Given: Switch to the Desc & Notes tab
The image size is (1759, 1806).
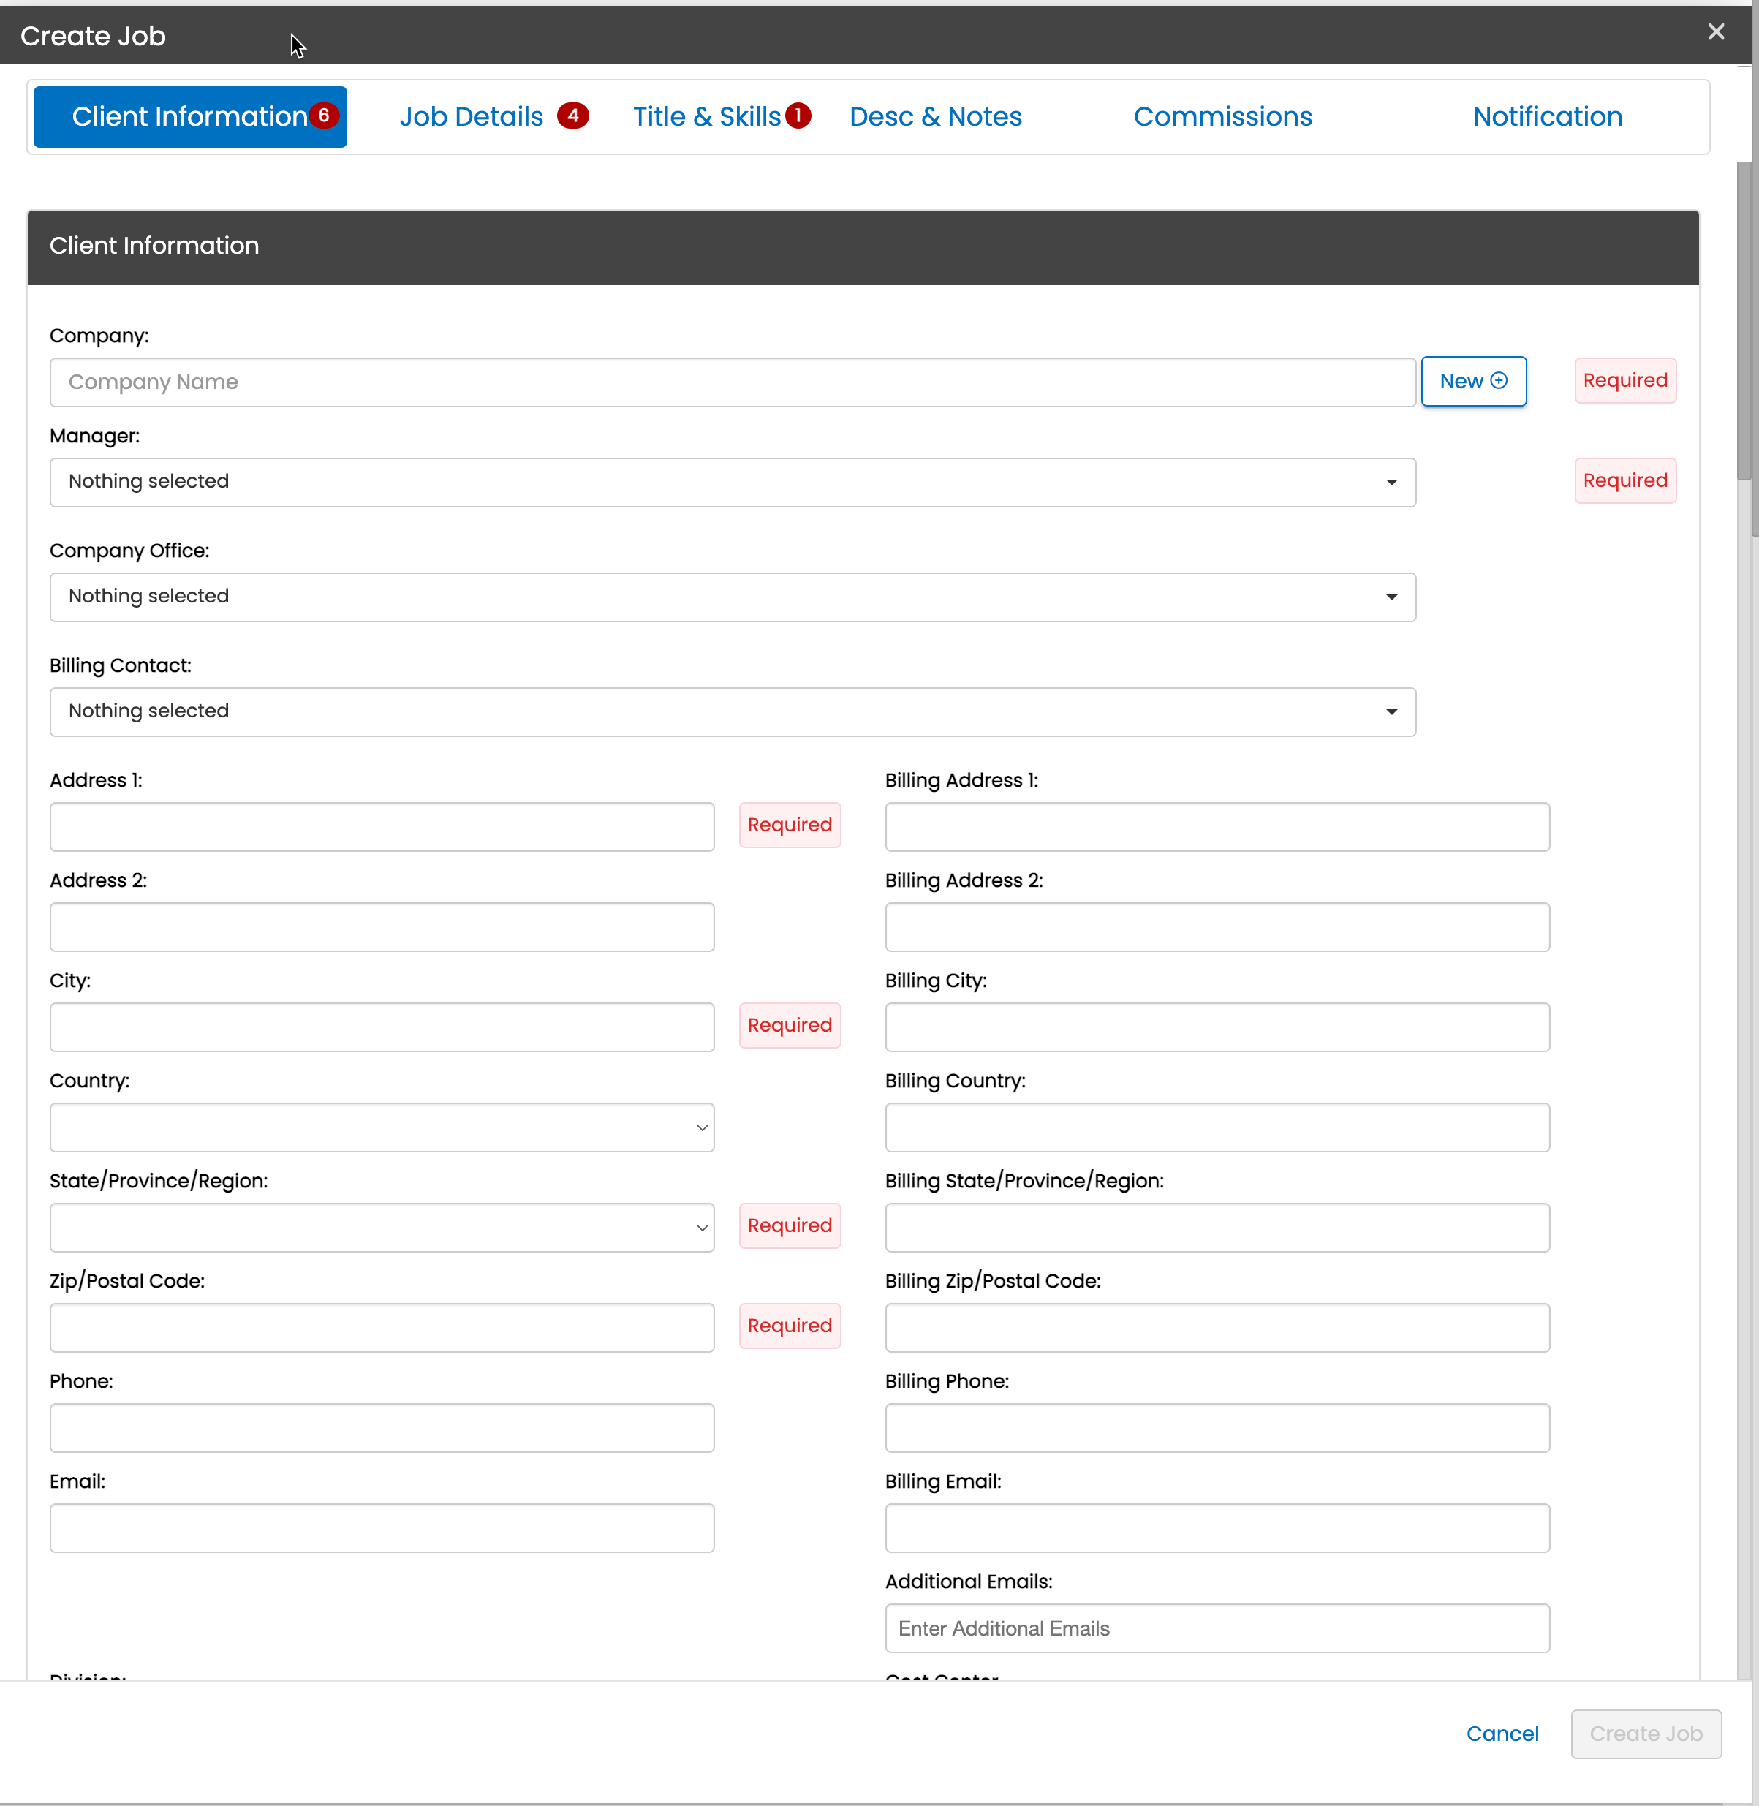Looking at the screenshot, I should click(x=935, y=116).
